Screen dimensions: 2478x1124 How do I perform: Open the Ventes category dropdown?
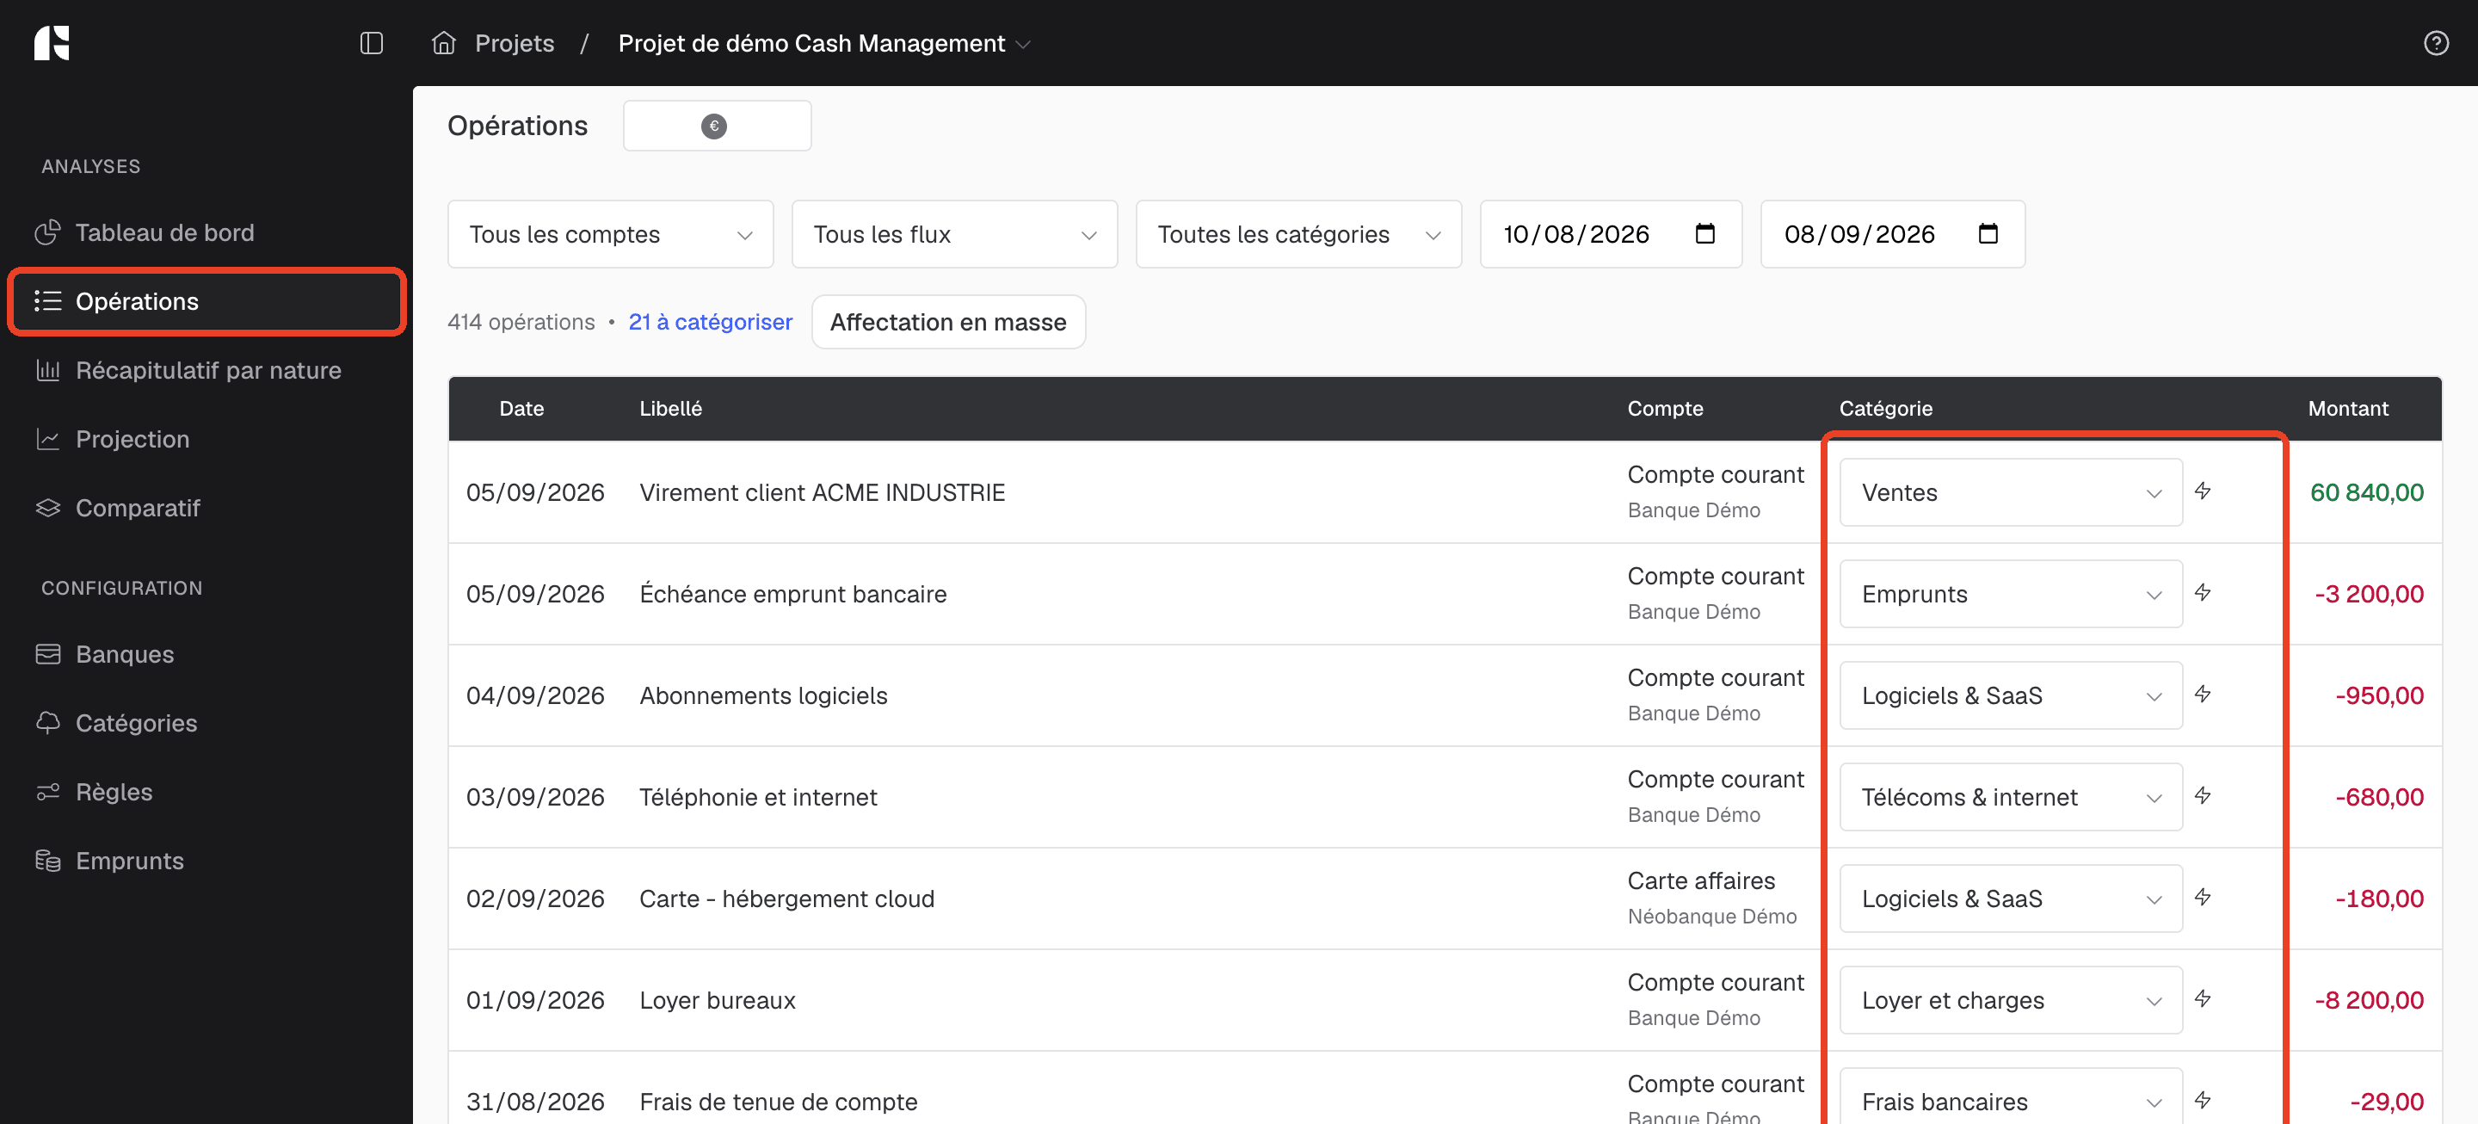coord(2011,492)
